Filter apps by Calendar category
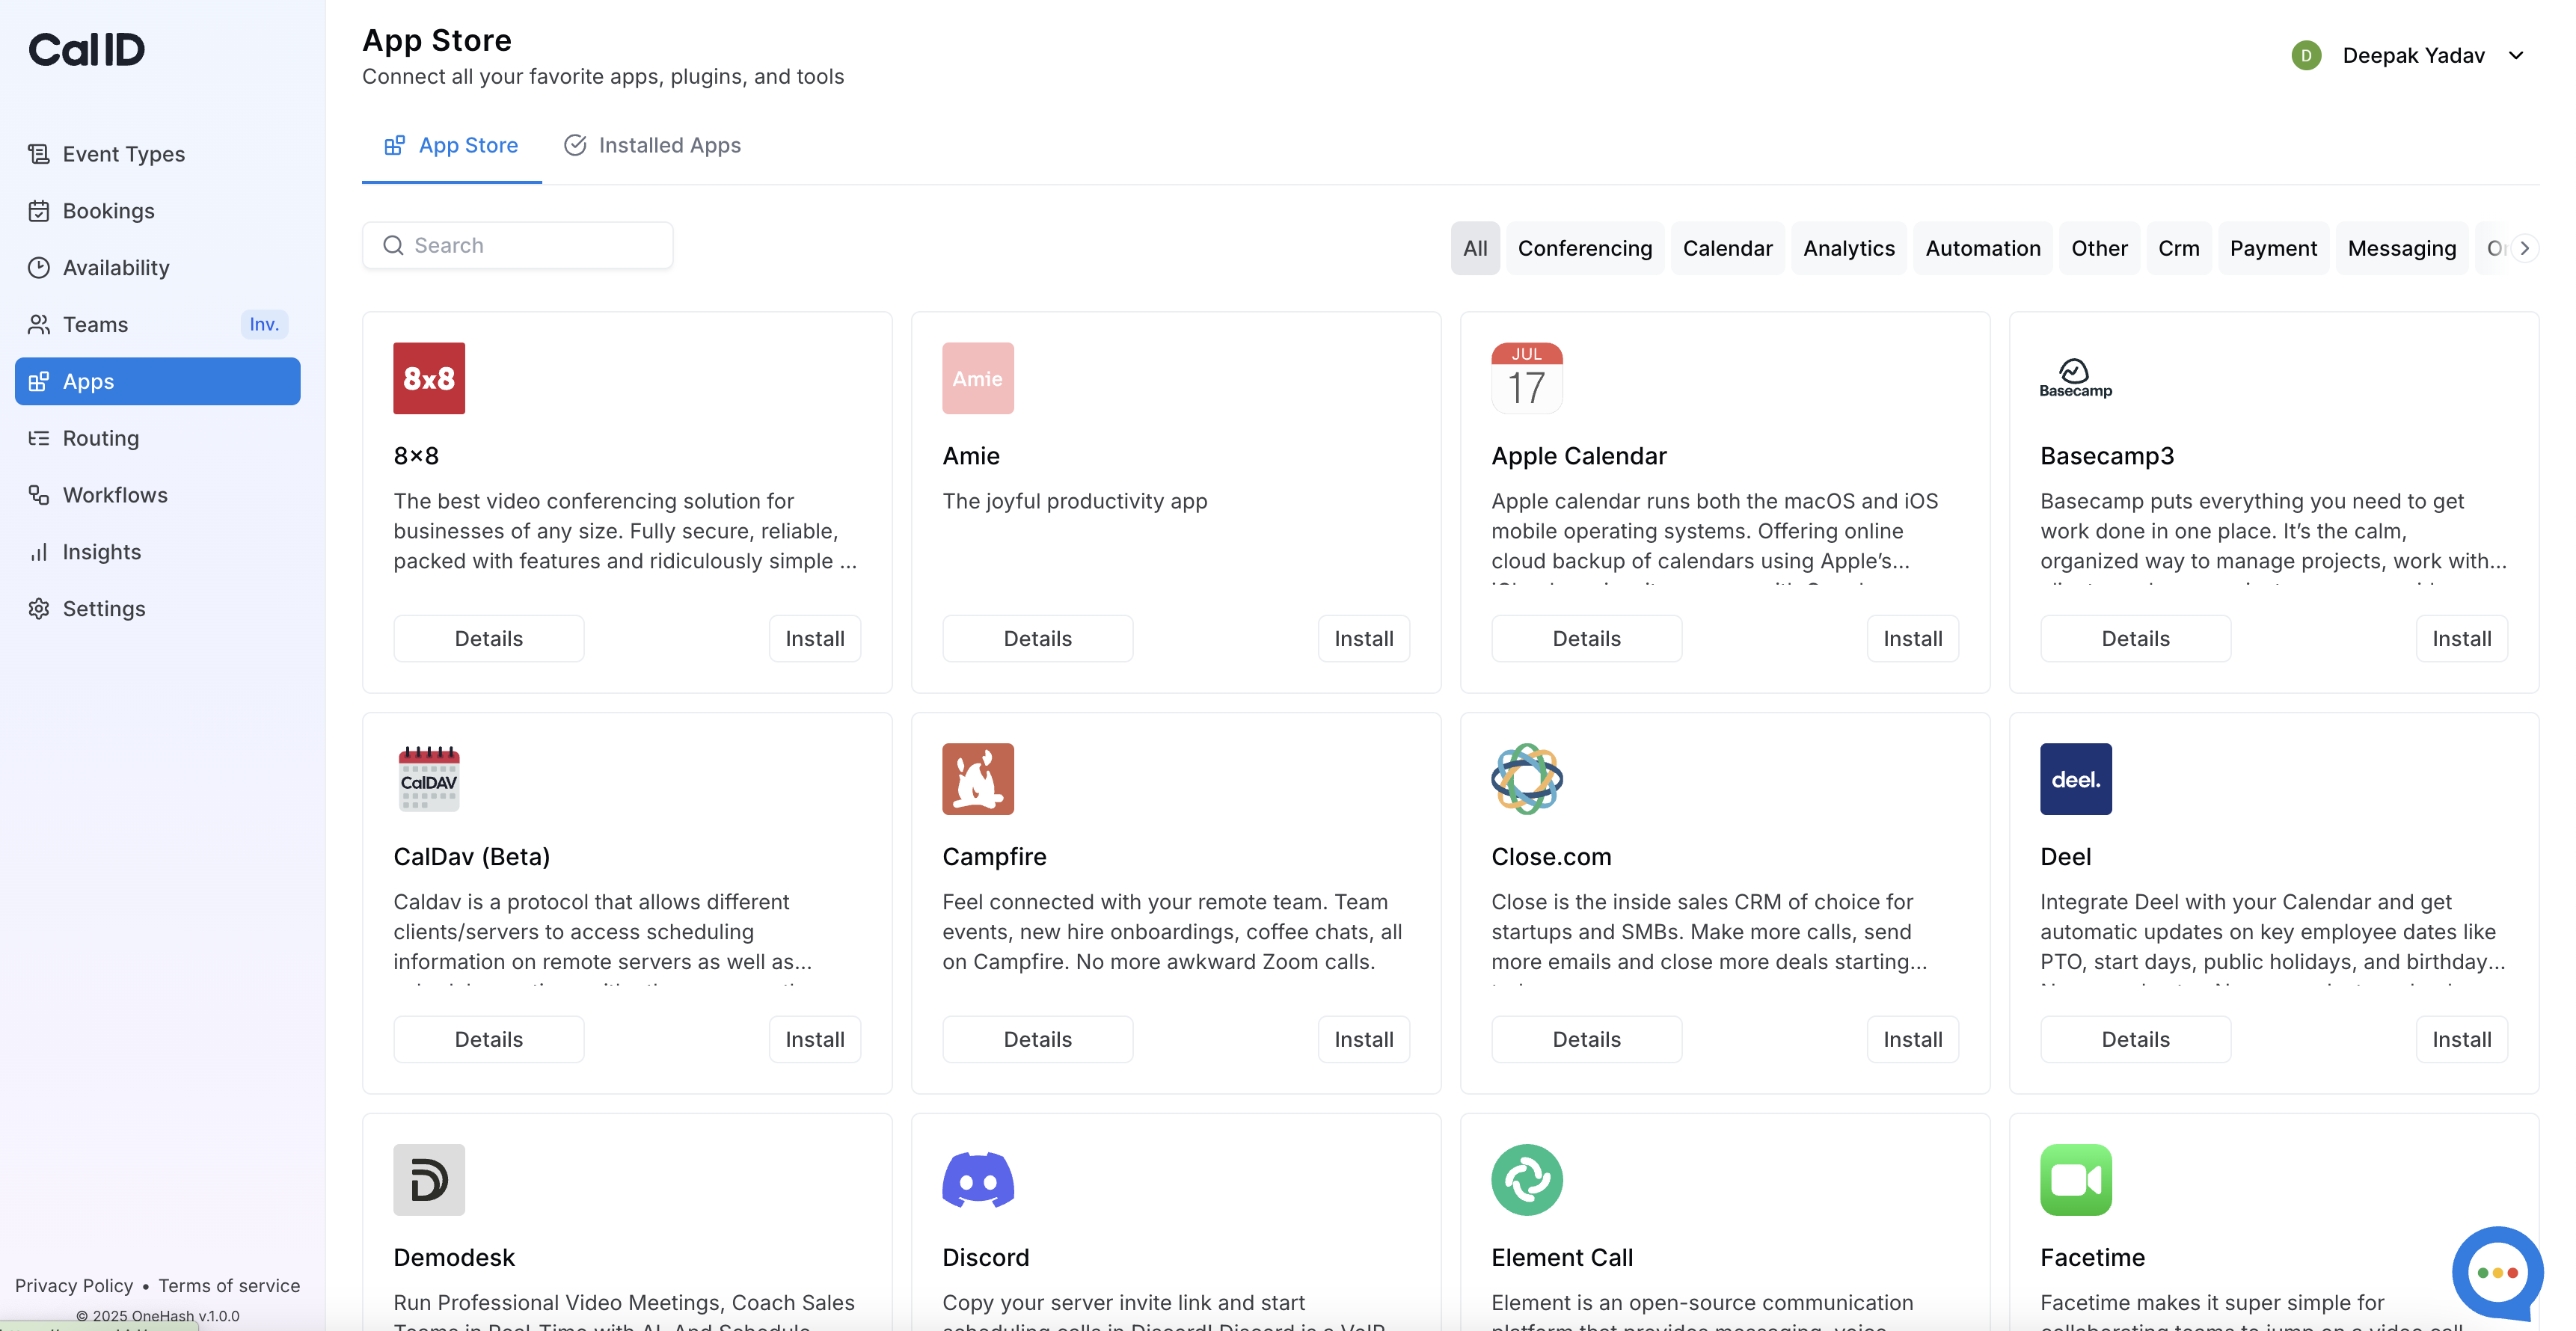The height and width of the screenshot is (1331, 2576). click(1727, 249)
